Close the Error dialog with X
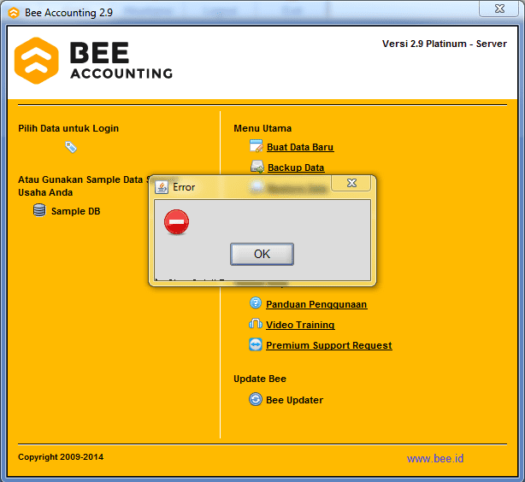This screenshot has width=525, height=482. (351, 183)
